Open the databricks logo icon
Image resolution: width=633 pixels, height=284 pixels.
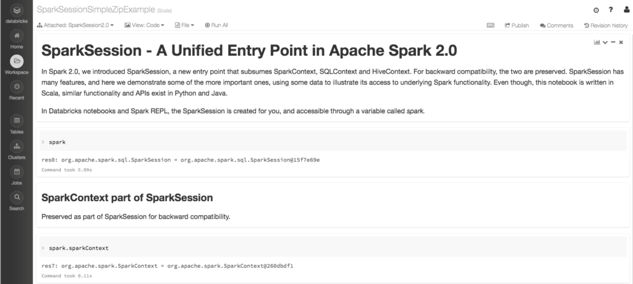(17, 11)
